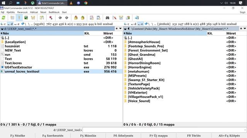
Task: Open FTP connect toolbar icon
Action: coord(91,18)
